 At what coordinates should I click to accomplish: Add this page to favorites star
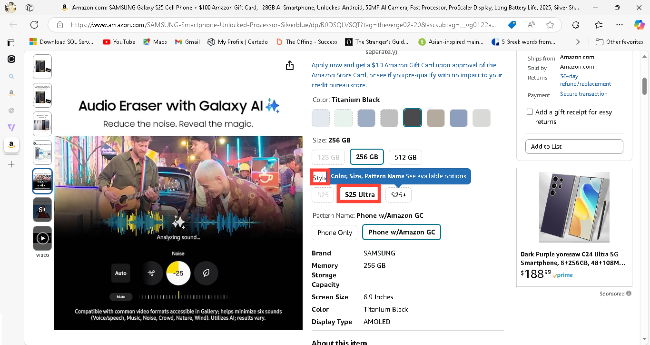click(550, 25)
